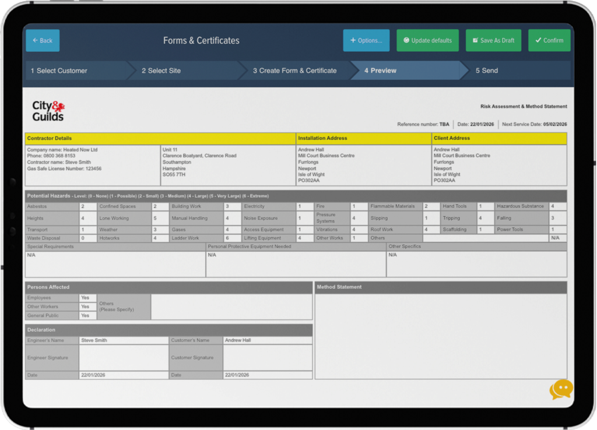
Task: Switch to the 2 Select Site step
Action: (161, 70)
